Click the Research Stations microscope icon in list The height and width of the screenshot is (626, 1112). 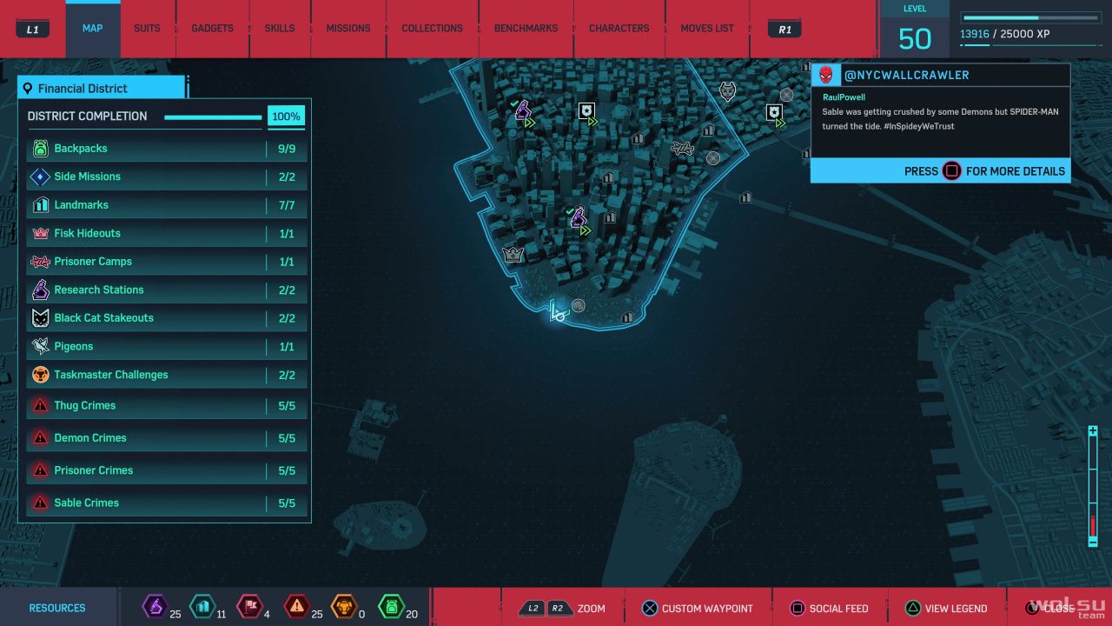click(x=40, y=290)
